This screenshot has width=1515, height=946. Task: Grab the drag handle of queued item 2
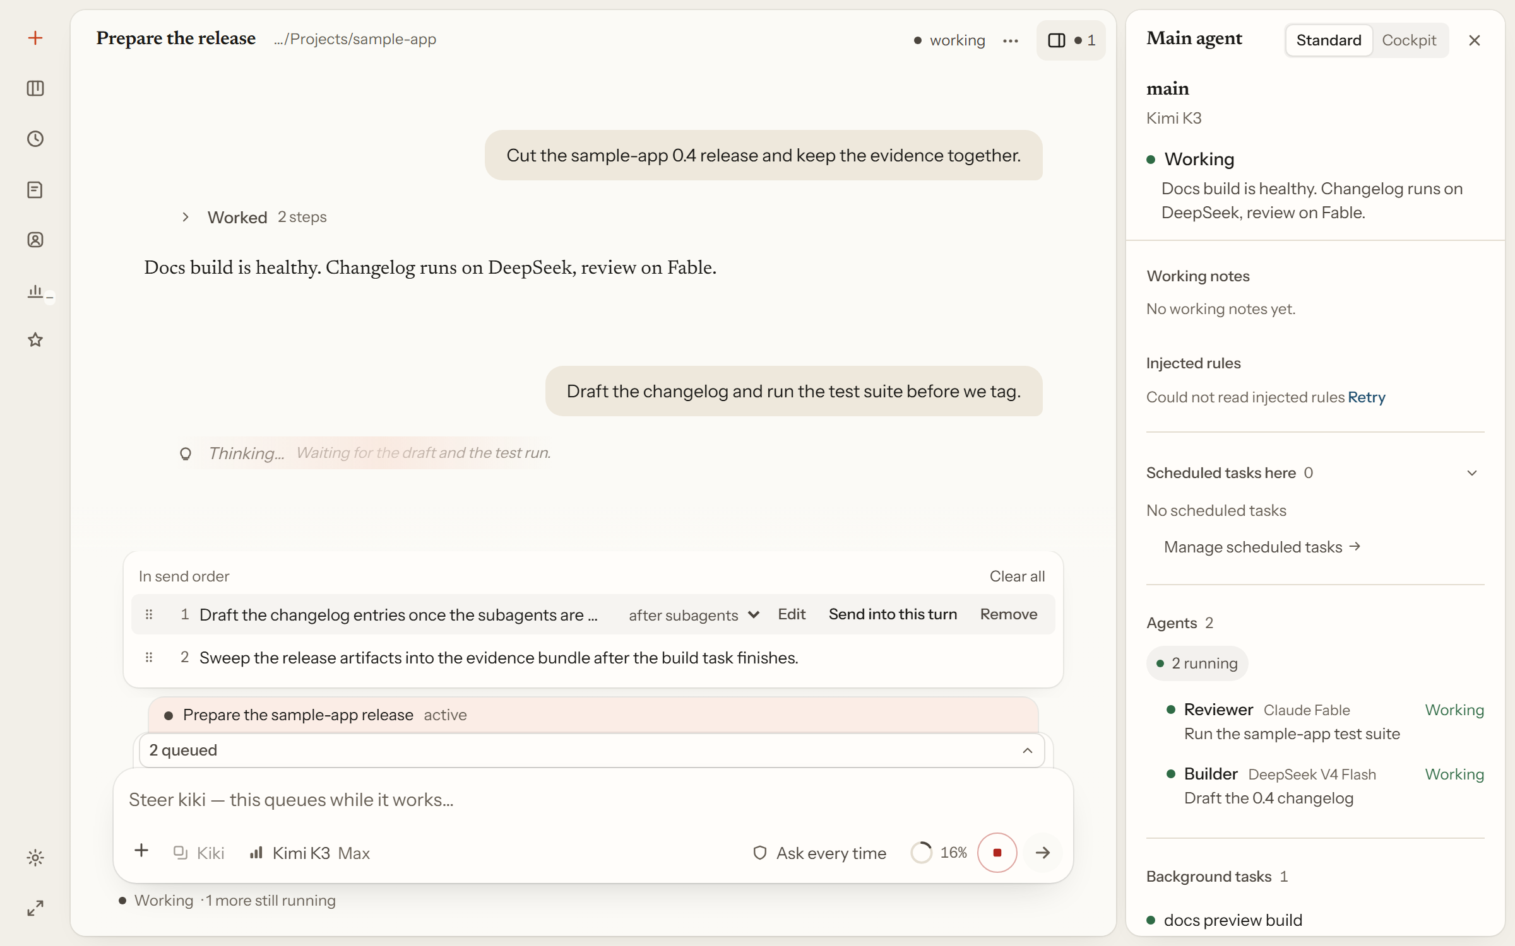(x=149, y=657)
